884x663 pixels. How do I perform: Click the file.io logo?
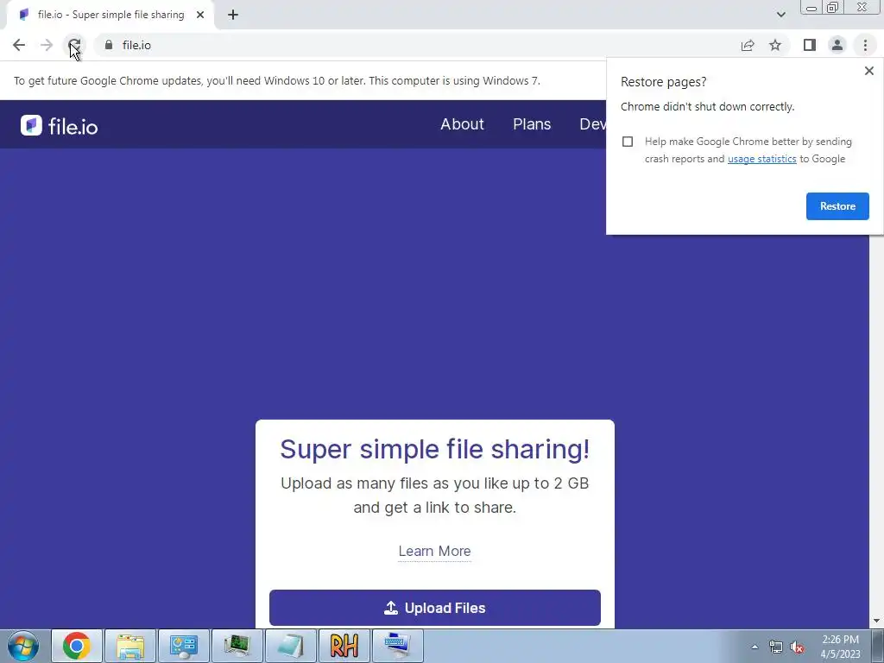click(60, 126)
